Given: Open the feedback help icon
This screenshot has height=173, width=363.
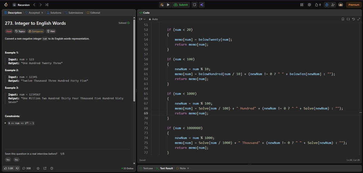Looking at the screenshot, I should point(52,168).
